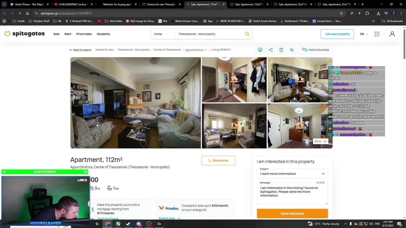The image size is (406, 228).
Task: Click the Steam icon in the taskbar
Action: click(x=128, y=224)
